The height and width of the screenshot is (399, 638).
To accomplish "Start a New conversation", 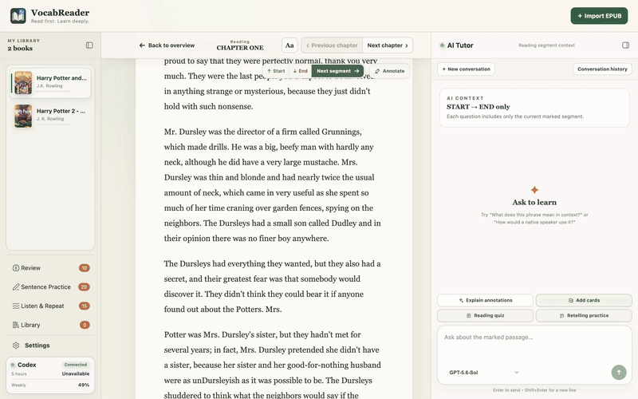I will click(x=466, y=69).
